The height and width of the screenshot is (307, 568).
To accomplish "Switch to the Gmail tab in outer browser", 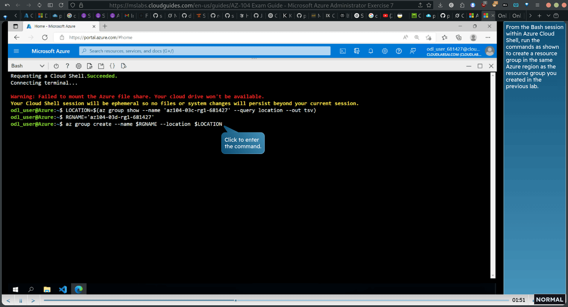I will pos(129,16).
